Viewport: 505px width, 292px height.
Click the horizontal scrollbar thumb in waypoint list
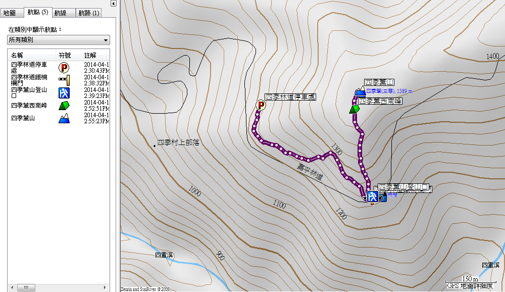23,288
